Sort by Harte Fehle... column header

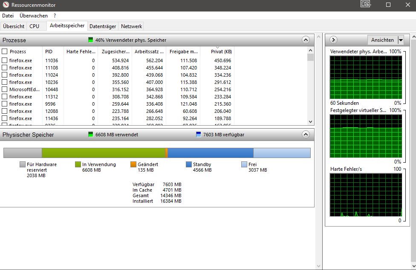tap(81, 52)
